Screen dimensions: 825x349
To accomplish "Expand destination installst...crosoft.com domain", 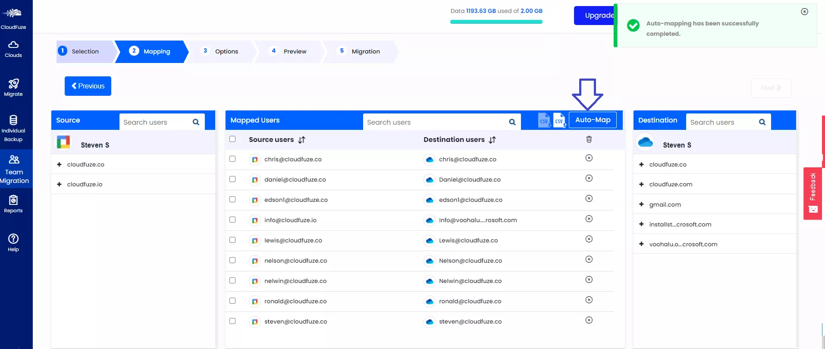I will tap(641, 224).
